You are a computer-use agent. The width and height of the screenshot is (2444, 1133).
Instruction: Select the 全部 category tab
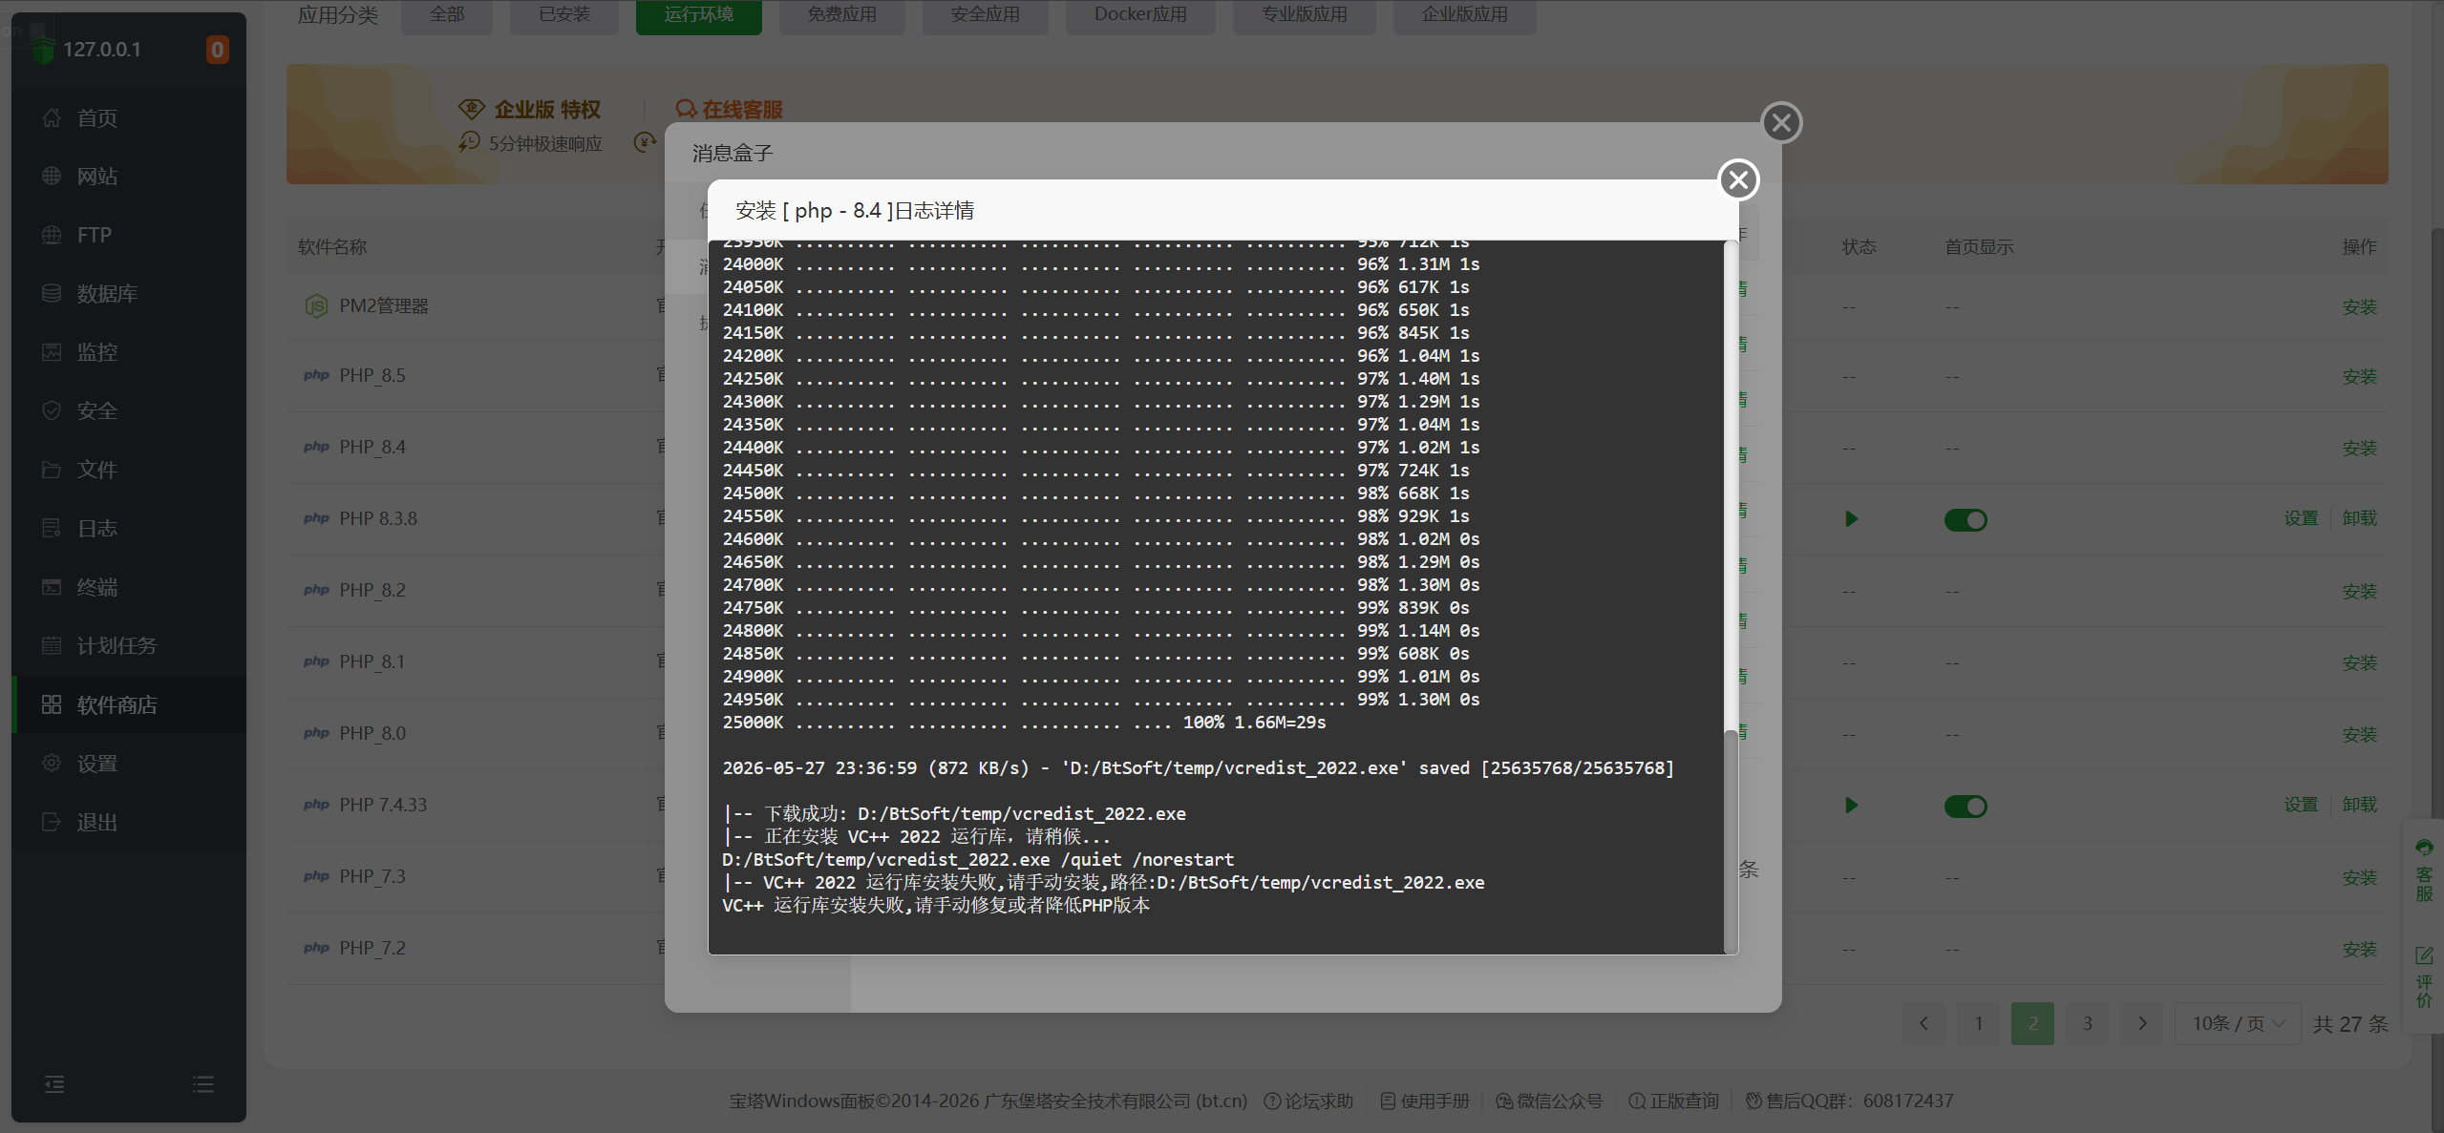447,15
